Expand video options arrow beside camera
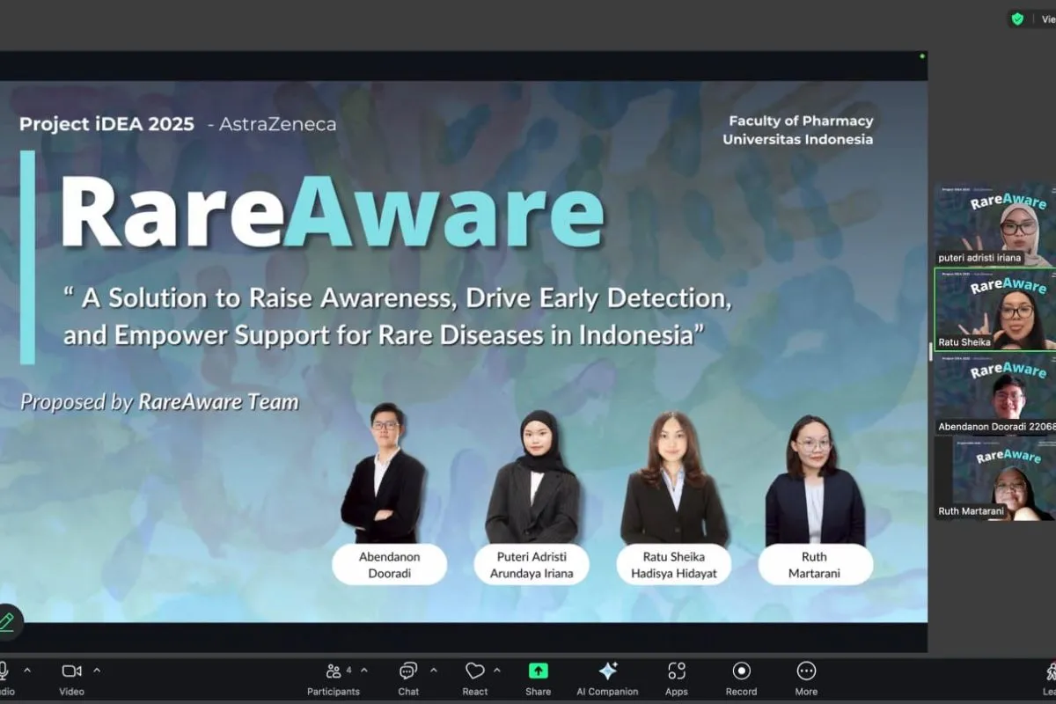The width and height of the screenshot is (1056, 704). (97, 671)
